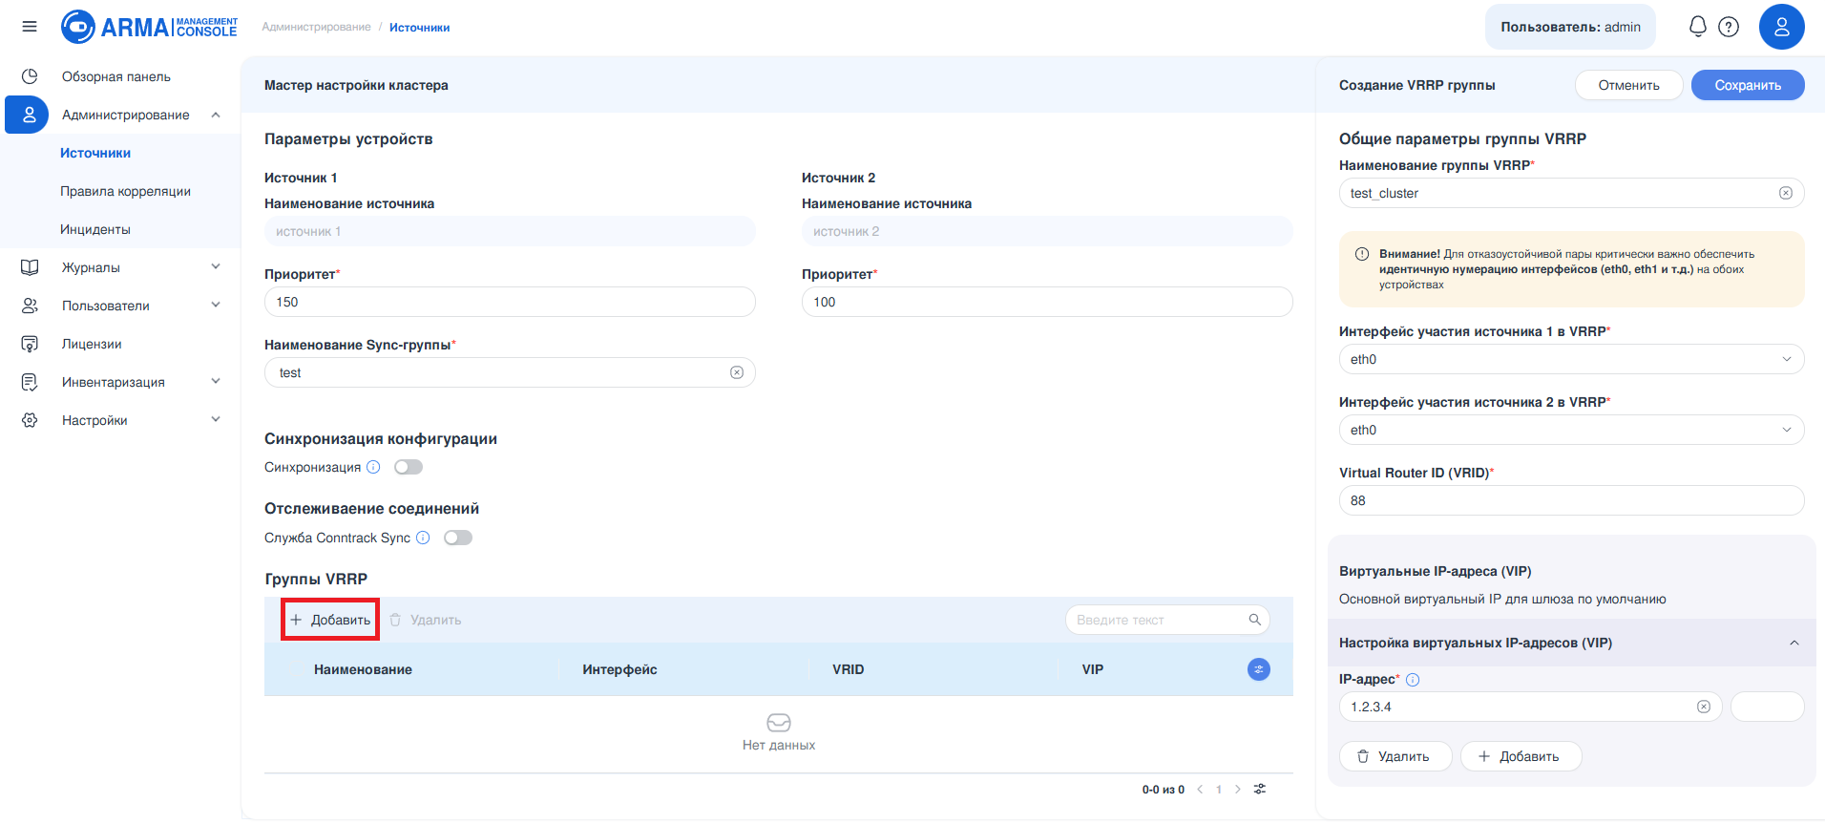1825x824 pixels.
Task: Click the Virtual Router ID field
Action: (x=1571, y=500)
